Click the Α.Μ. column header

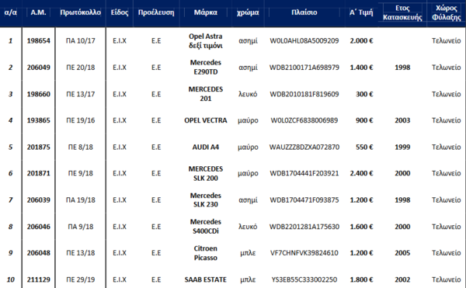38,12
